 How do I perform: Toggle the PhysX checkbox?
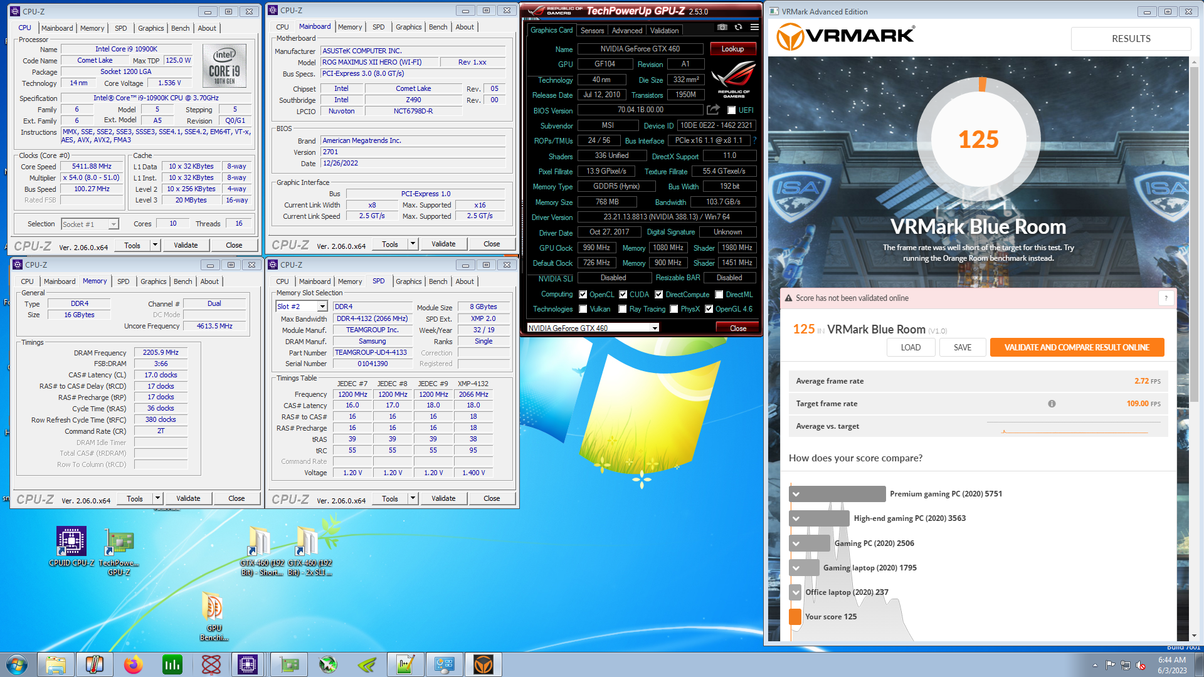pyautogui.click(x=674, y=309)
